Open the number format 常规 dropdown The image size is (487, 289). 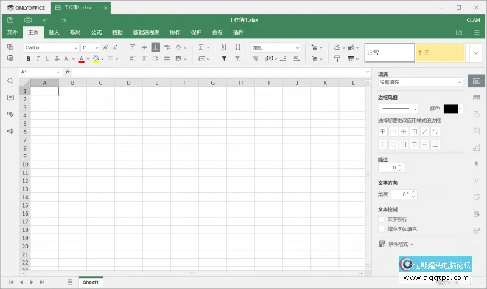coord(298,48)
